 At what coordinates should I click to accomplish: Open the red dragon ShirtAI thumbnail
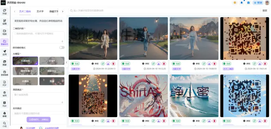point(144,96)
